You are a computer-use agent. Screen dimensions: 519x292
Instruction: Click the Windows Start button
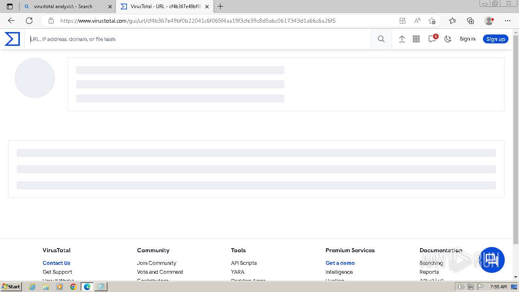pyautogui.click(x=11, y=286)
